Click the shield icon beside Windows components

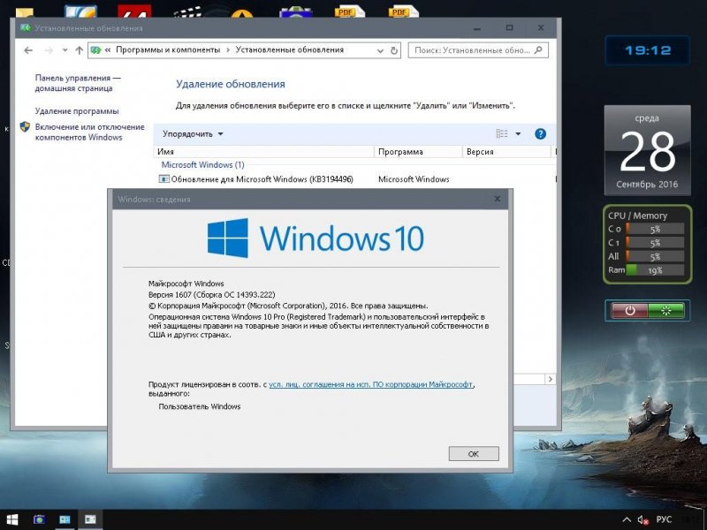click(x=26, y=127)
